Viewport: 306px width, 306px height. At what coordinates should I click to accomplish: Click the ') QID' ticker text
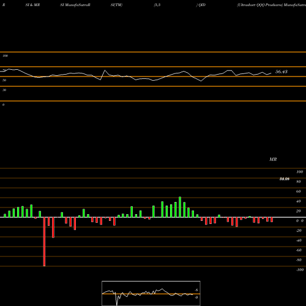pos(201,5)
